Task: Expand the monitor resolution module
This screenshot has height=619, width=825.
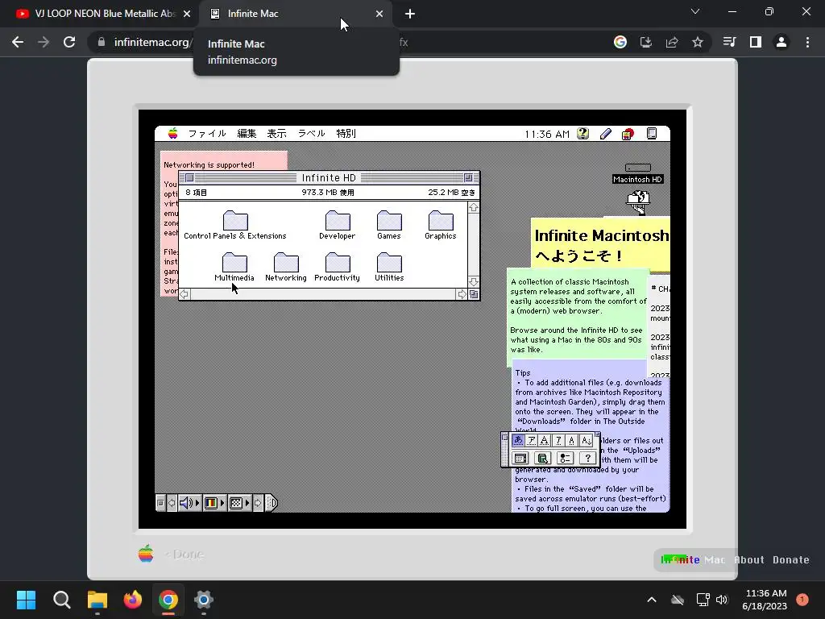Action: [x=240, y=503]
